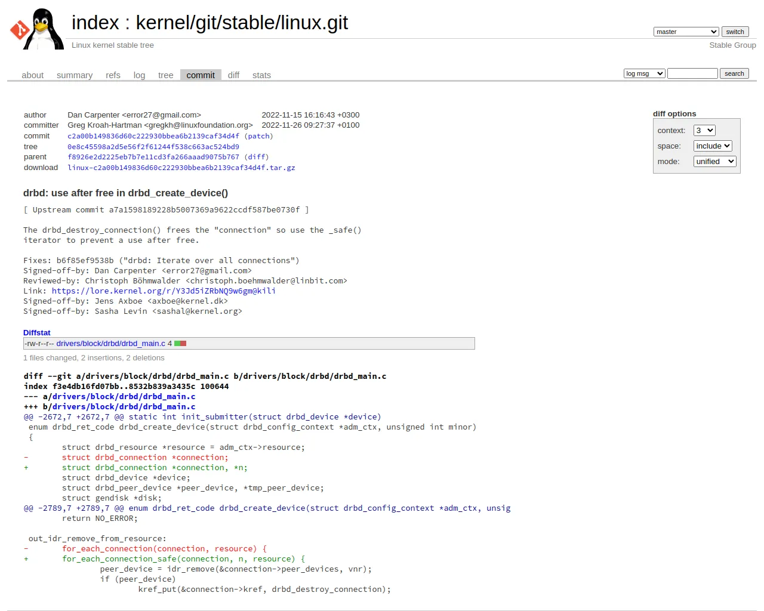The width and height of the screenshot is (764, 611).
Task: Focus the search text field
Action: [692, 73]
